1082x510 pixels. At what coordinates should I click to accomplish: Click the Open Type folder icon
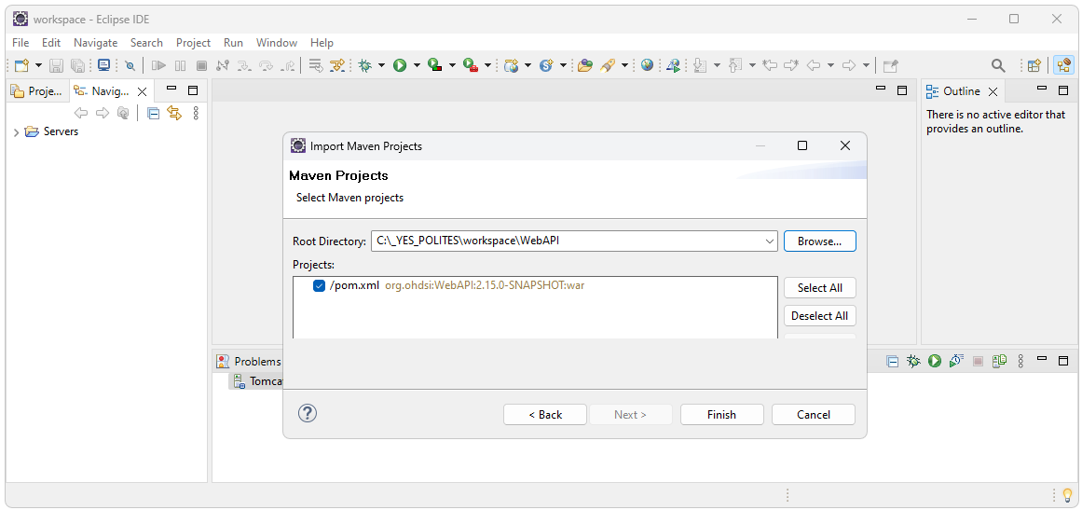[585, 65]
